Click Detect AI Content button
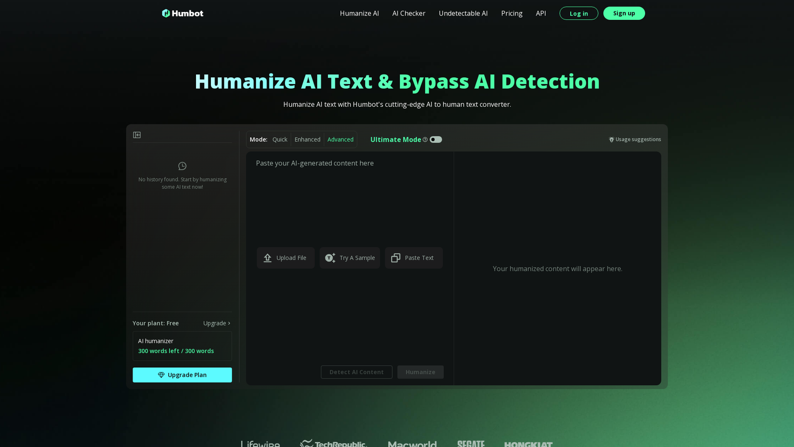794x447 pixels. [356, 372]
